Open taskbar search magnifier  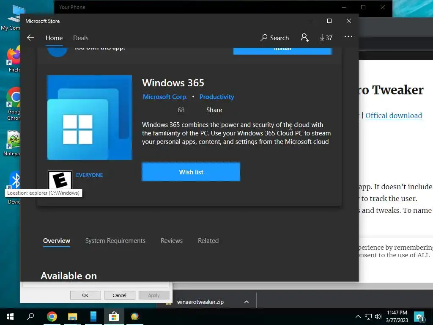[30, 317]
